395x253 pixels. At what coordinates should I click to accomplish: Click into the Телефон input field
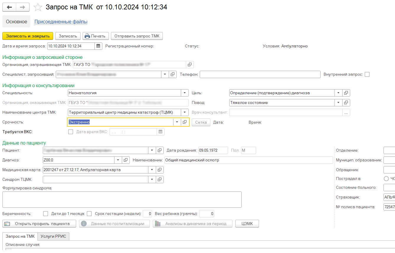pyautogui.click(x=260, y=75)
